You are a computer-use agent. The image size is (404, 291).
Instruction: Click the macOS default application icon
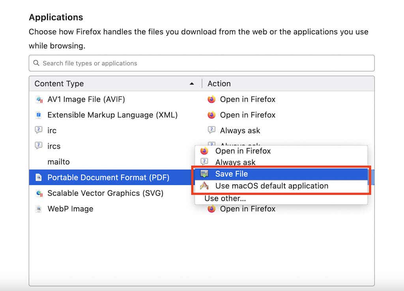[x=204, y=186]
